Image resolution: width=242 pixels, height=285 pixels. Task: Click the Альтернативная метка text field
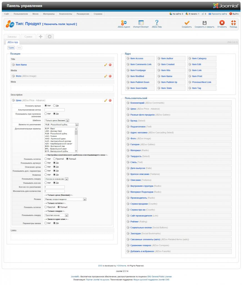point(54,110)
